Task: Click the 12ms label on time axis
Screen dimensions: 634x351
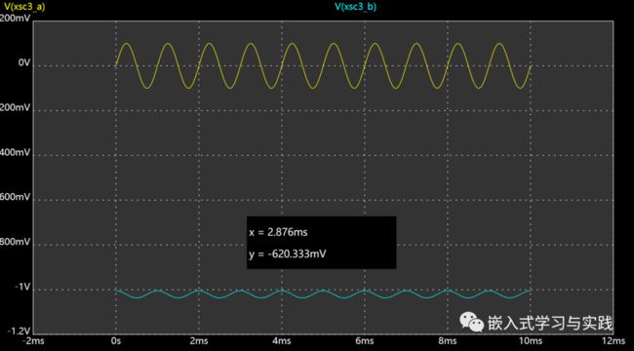Action: [614, 340]
